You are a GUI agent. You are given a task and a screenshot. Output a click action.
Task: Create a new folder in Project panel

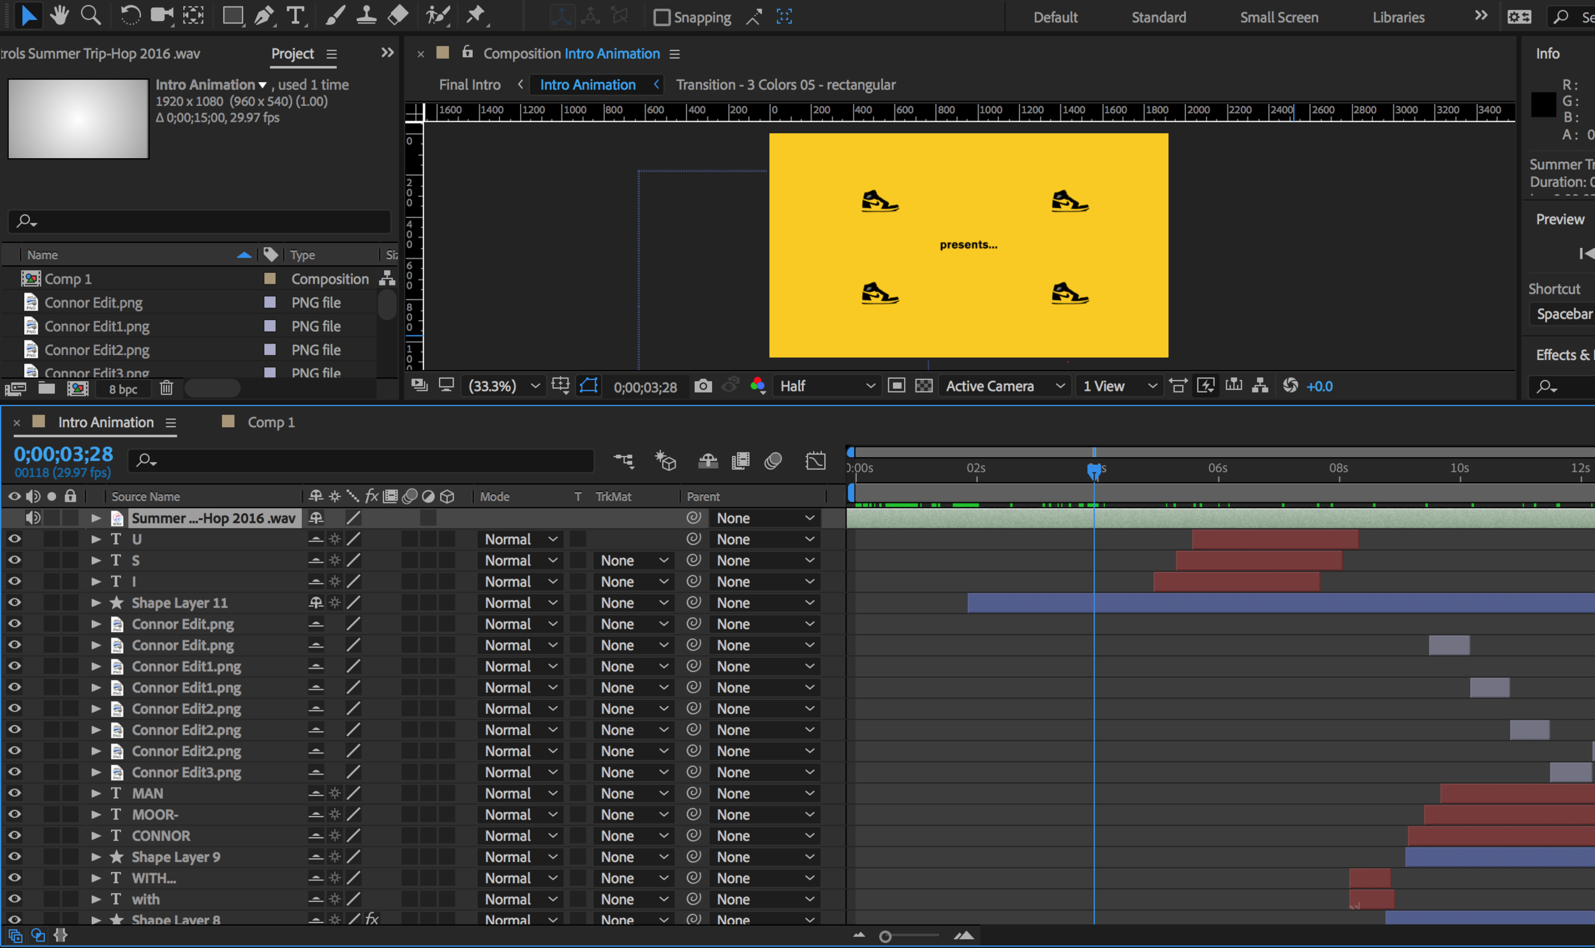tap(46, 388)
